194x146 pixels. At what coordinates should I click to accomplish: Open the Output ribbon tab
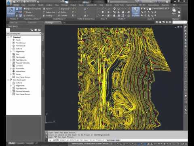point(73,5)
